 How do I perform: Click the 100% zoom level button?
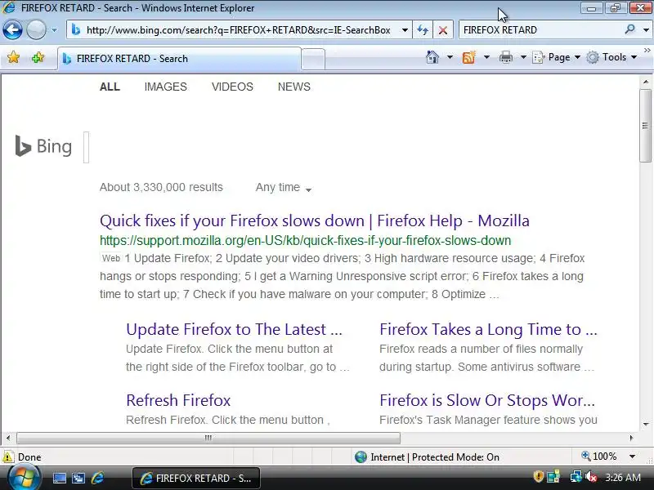599,457
